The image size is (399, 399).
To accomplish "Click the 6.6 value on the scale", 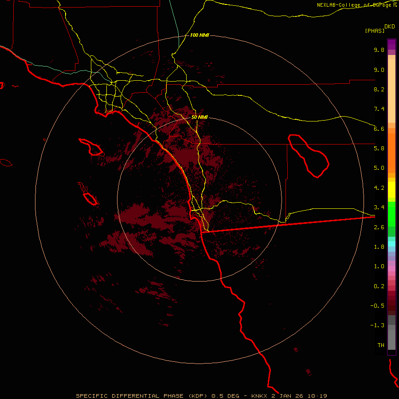I will point(379,129).
